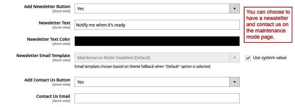Click the Add Contact Us Button dropdown arrow
295x107 pixels.
[x=234, y=82]
